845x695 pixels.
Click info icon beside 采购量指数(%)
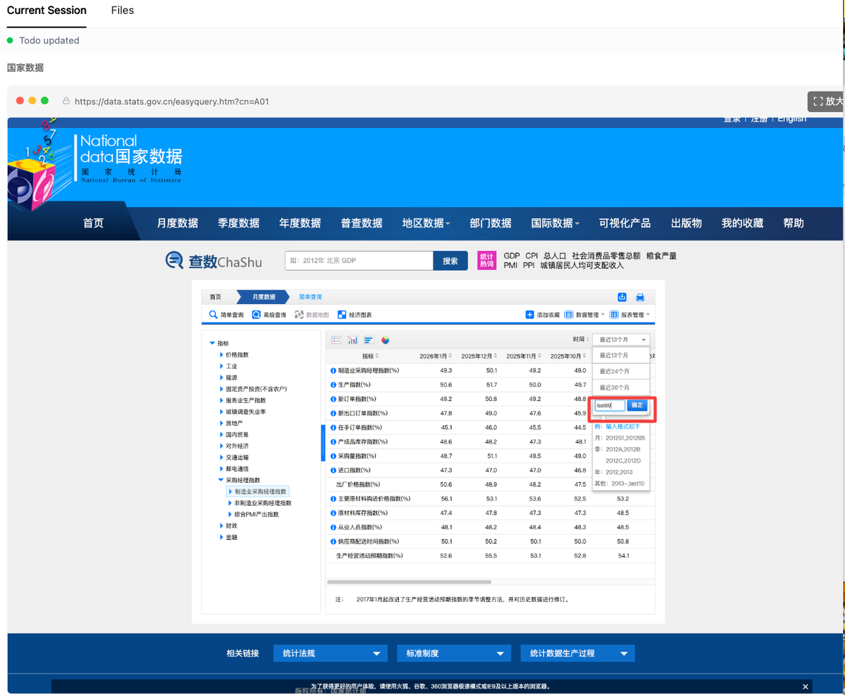(333, 456)
